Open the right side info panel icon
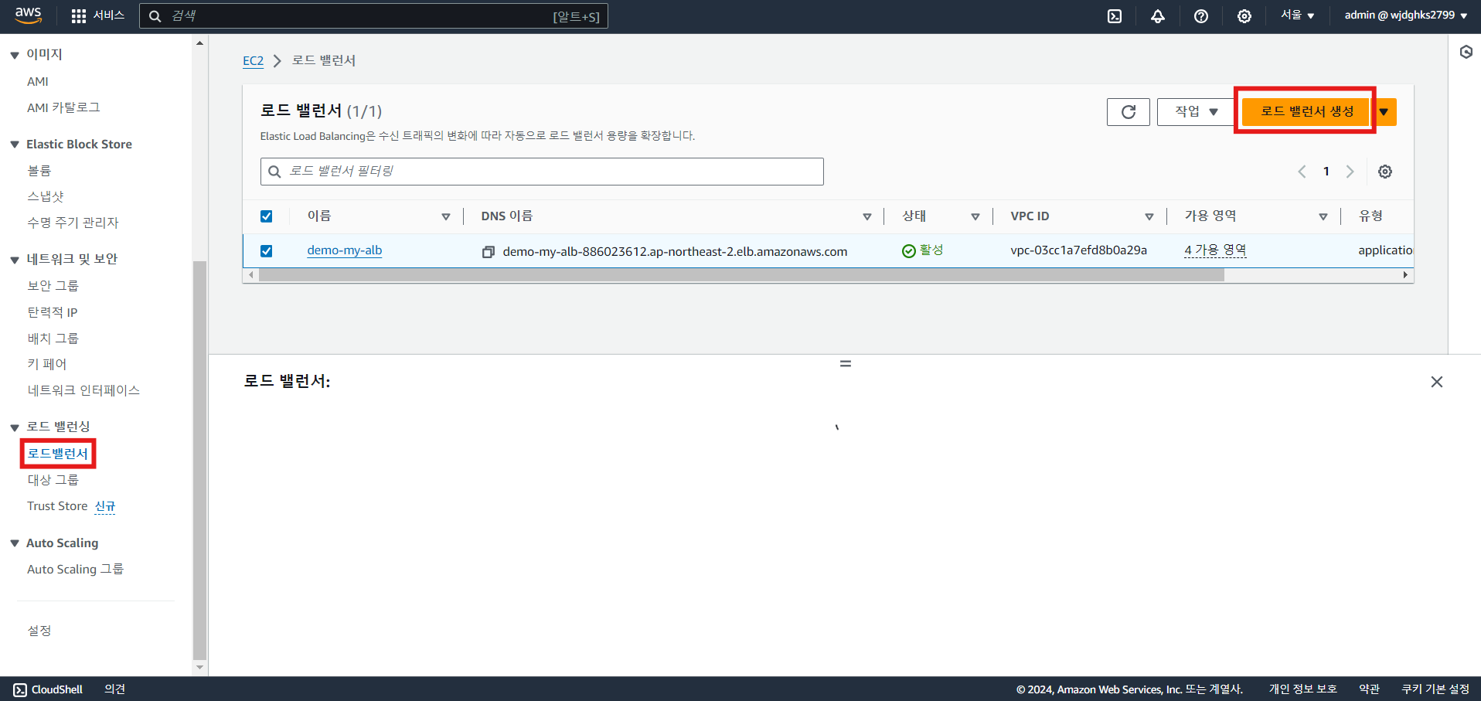1481x701 pixels. click(1466, 52)
